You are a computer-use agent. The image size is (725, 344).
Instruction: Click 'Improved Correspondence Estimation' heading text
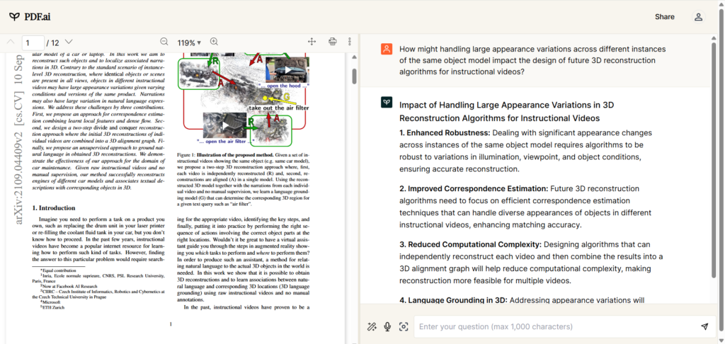coord(474,189)
